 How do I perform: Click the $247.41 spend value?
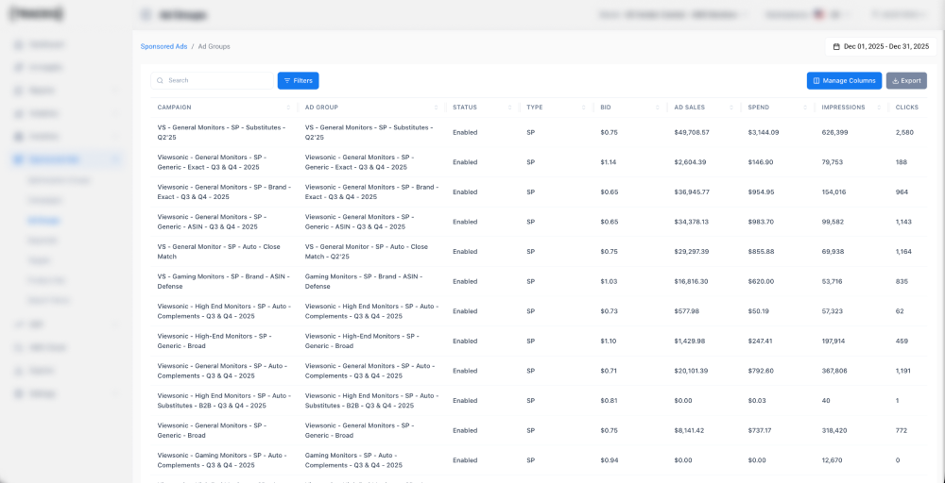(x=761, y=341)
